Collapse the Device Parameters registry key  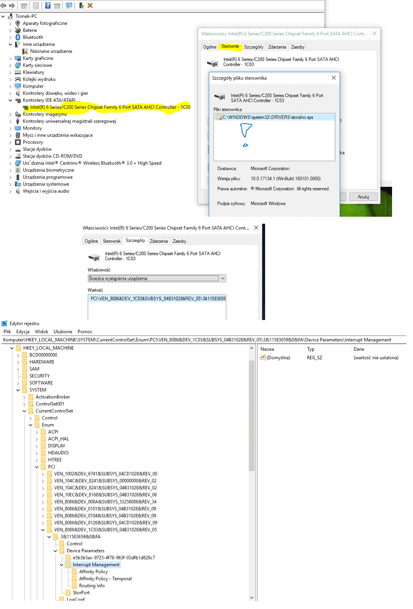pos(56,551)
